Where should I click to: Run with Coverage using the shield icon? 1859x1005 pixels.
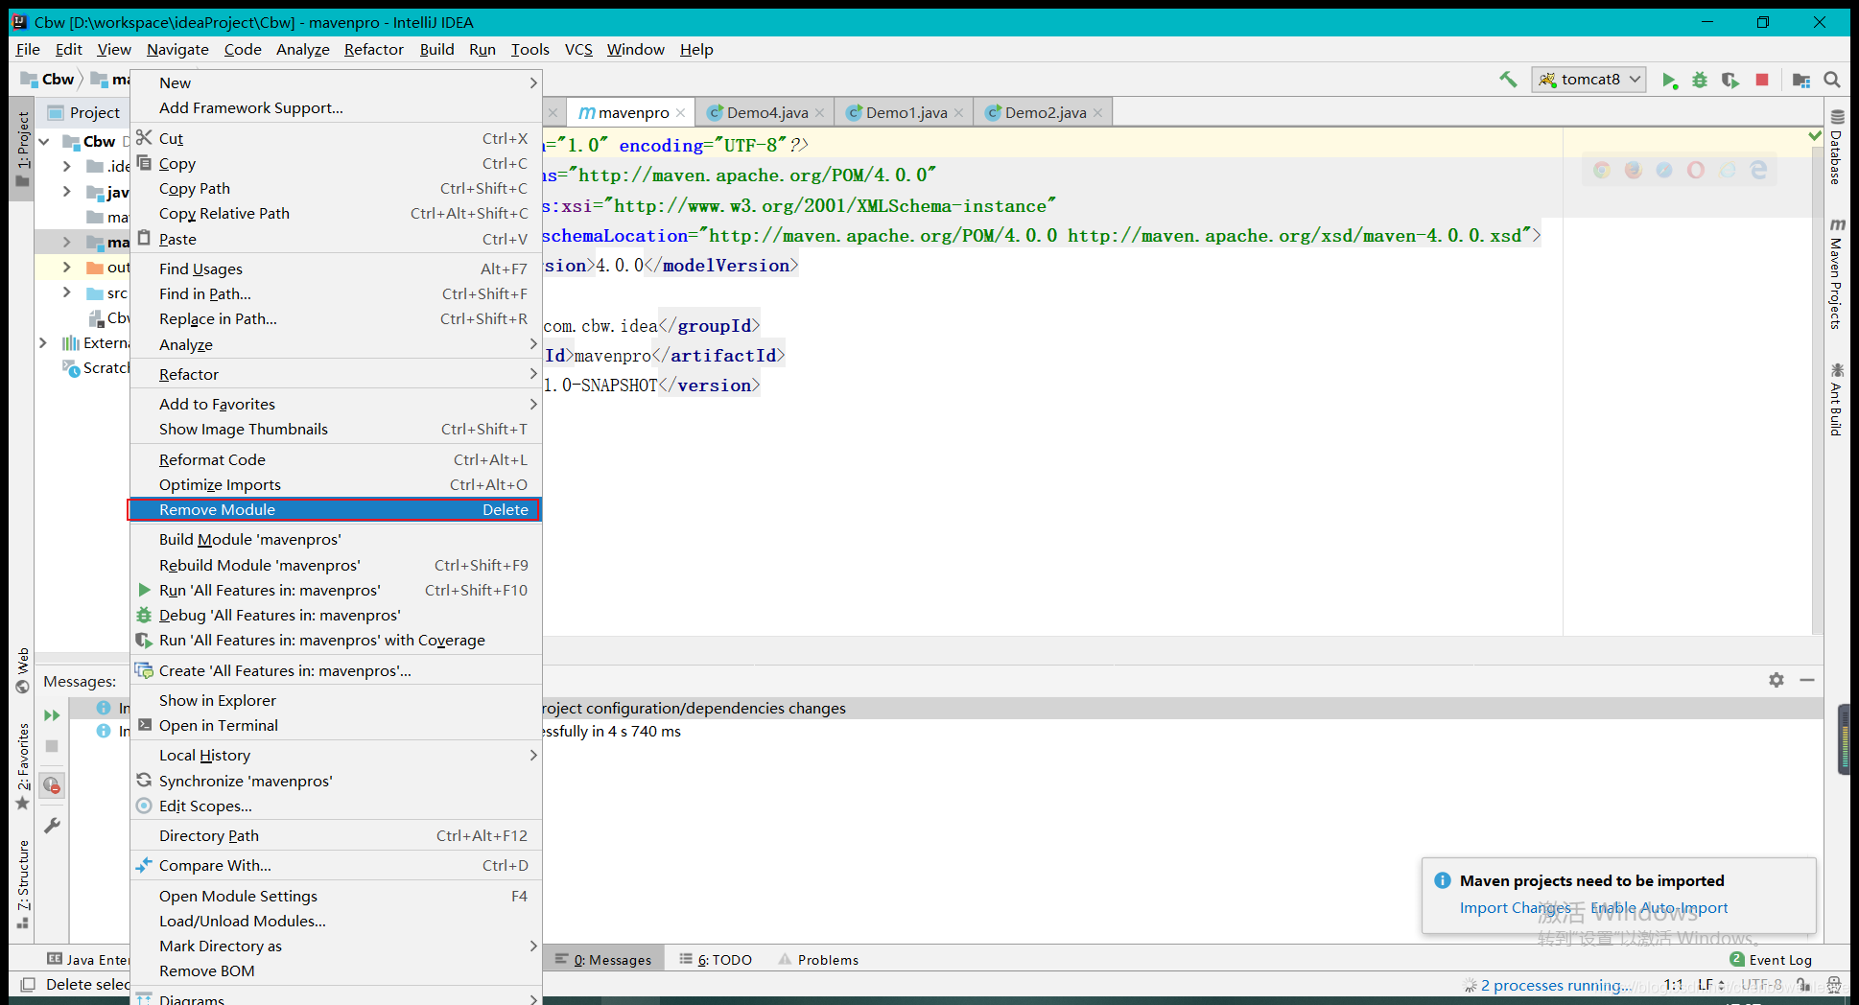1730,80
